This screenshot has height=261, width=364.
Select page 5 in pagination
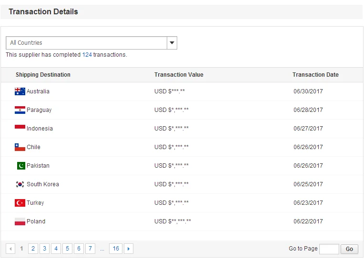67,249
